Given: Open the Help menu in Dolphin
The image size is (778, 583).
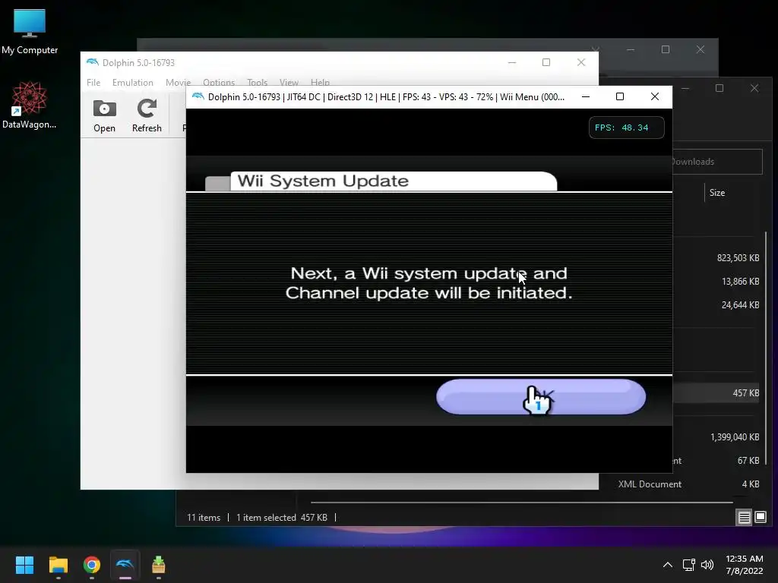Looking at the screenshot, I should [320, 82].
